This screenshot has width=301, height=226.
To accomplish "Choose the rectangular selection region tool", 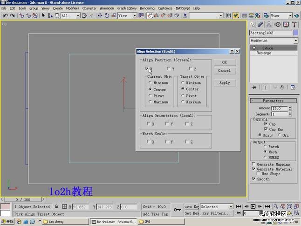I will point(57,15).
